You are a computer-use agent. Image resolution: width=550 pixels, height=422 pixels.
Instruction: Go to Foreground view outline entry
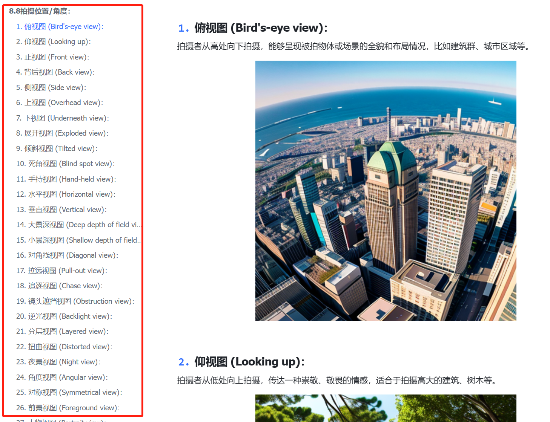(68, 408)
